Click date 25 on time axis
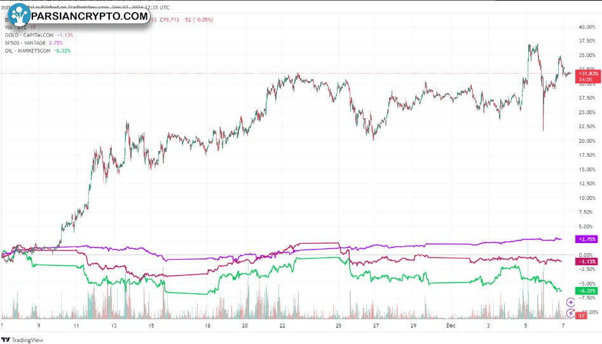Viewport: 602px width, 344px height. click(x=338, y=326)
